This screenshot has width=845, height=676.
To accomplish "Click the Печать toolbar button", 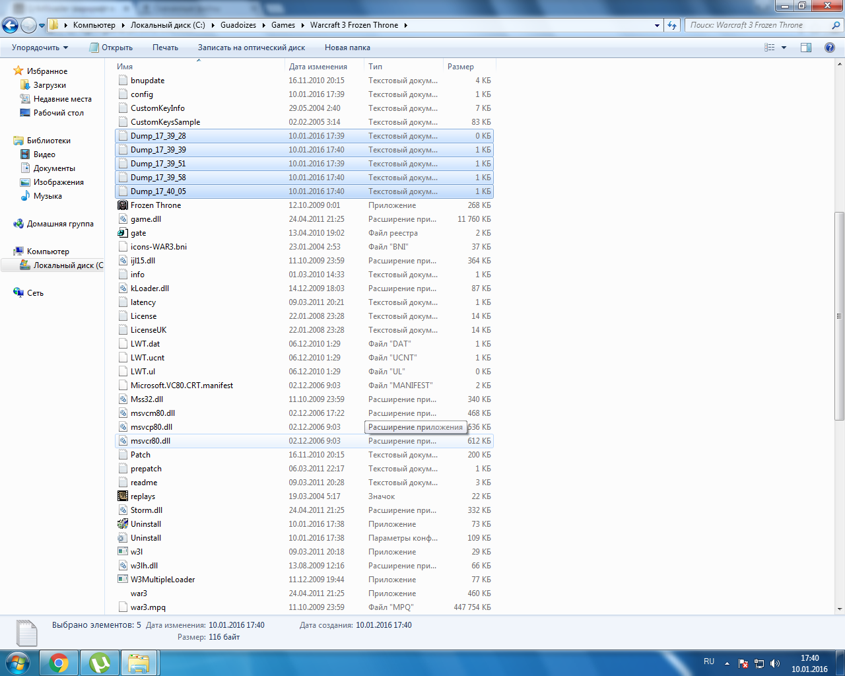I will coord(165,48).
